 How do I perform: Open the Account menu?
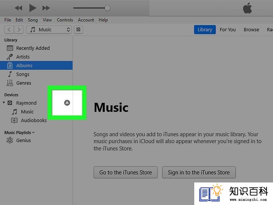click(86, 20)
